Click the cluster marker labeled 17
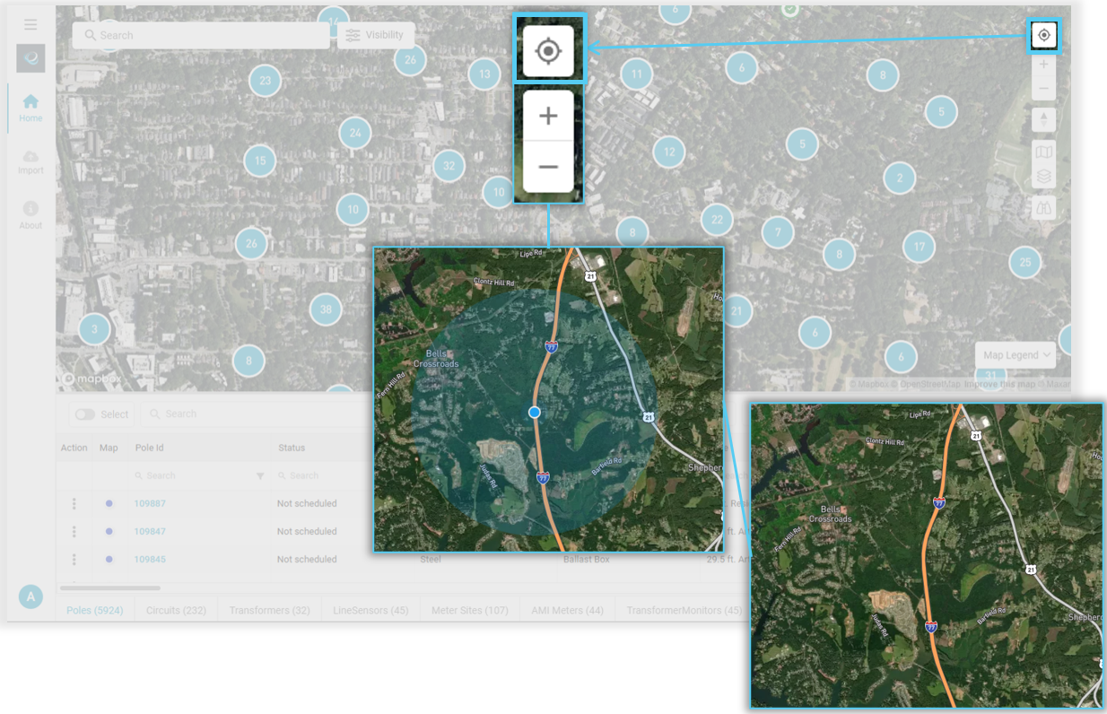The width and height of the screenshot is (1107, 714). pyautogui.click(x=920, y=247)
